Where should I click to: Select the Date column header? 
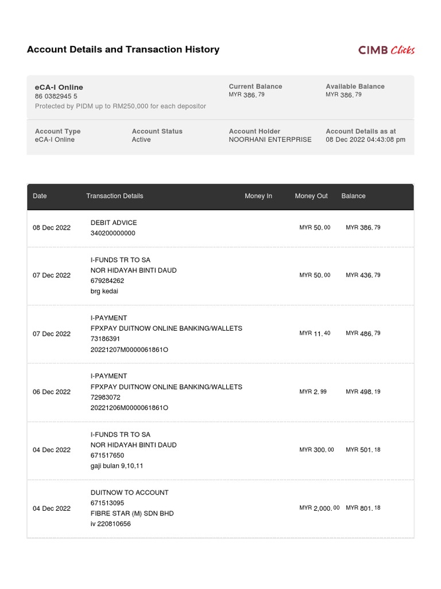(x=40, y=196)
